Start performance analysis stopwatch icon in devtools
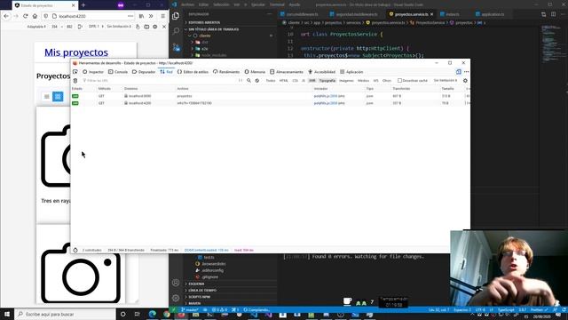The image size is (568, 320). pyautogui.click(x=75, y=250)
